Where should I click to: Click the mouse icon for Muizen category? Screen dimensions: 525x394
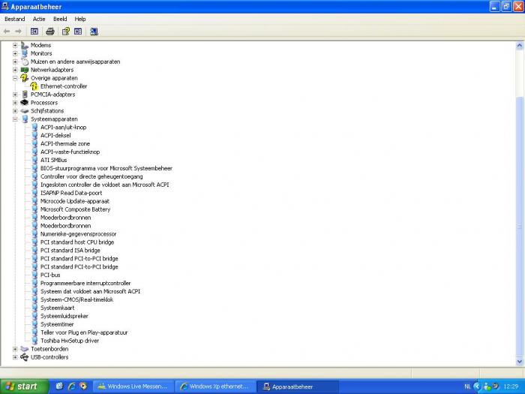[x=25, y=62]
